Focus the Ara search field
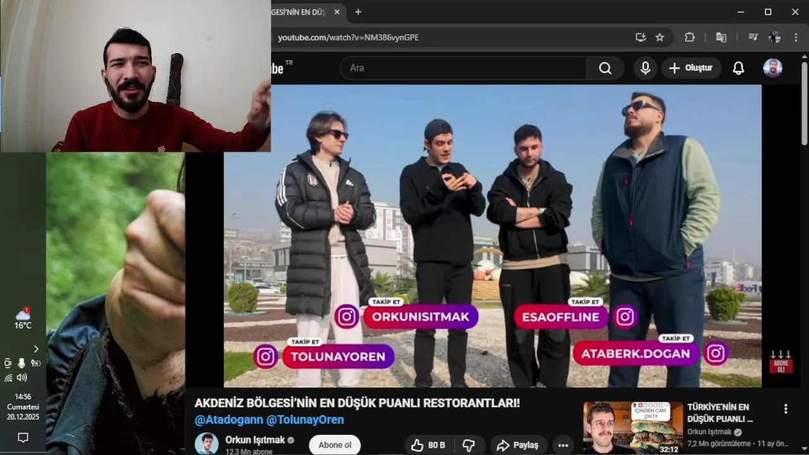 [x=463, y=68]
